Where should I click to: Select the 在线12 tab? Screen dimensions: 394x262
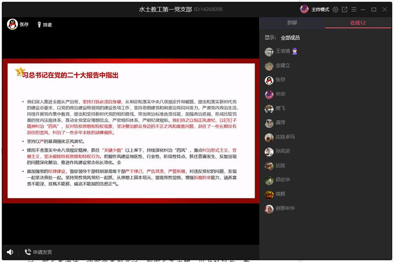click(x=358, y=23)
